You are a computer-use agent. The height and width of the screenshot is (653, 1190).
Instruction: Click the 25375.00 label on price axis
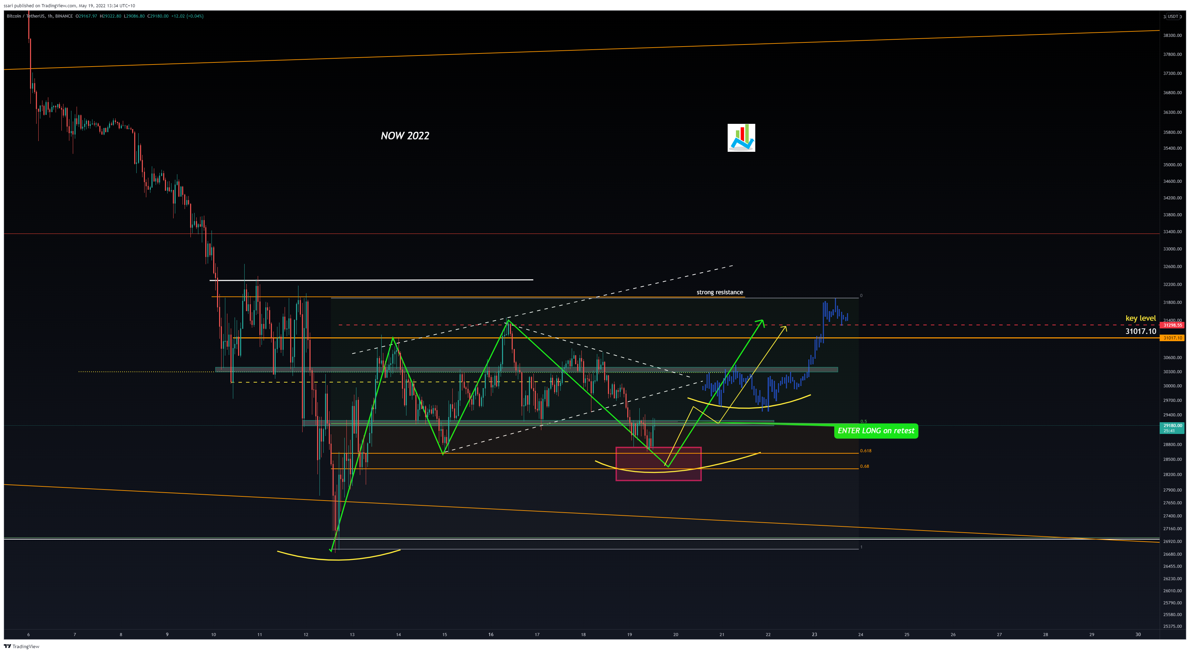click(1172, 626)
